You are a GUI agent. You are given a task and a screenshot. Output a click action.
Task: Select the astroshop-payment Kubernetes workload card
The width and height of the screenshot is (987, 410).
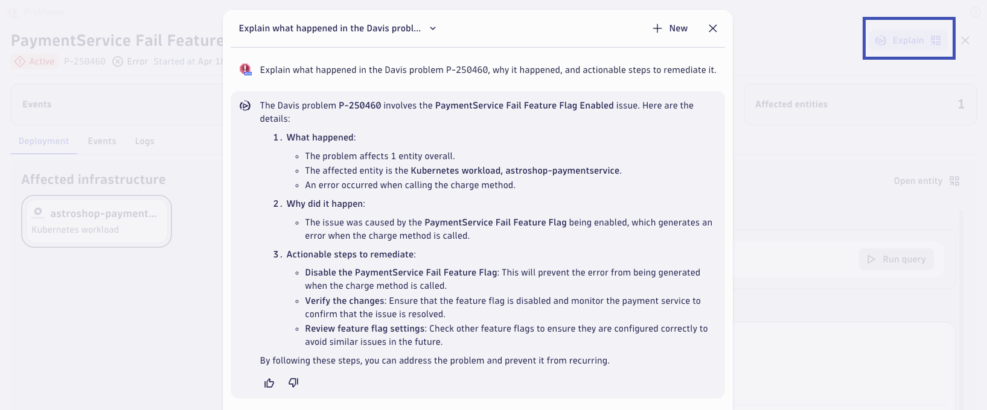click(x=97, y=221)
